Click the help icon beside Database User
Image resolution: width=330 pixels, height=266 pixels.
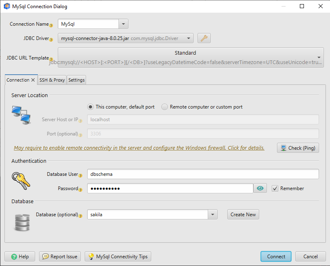tap(80, 175)
